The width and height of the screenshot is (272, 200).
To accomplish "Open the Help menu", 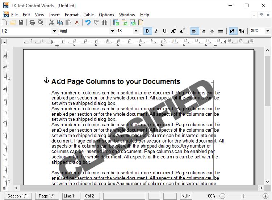I will 145,15.
